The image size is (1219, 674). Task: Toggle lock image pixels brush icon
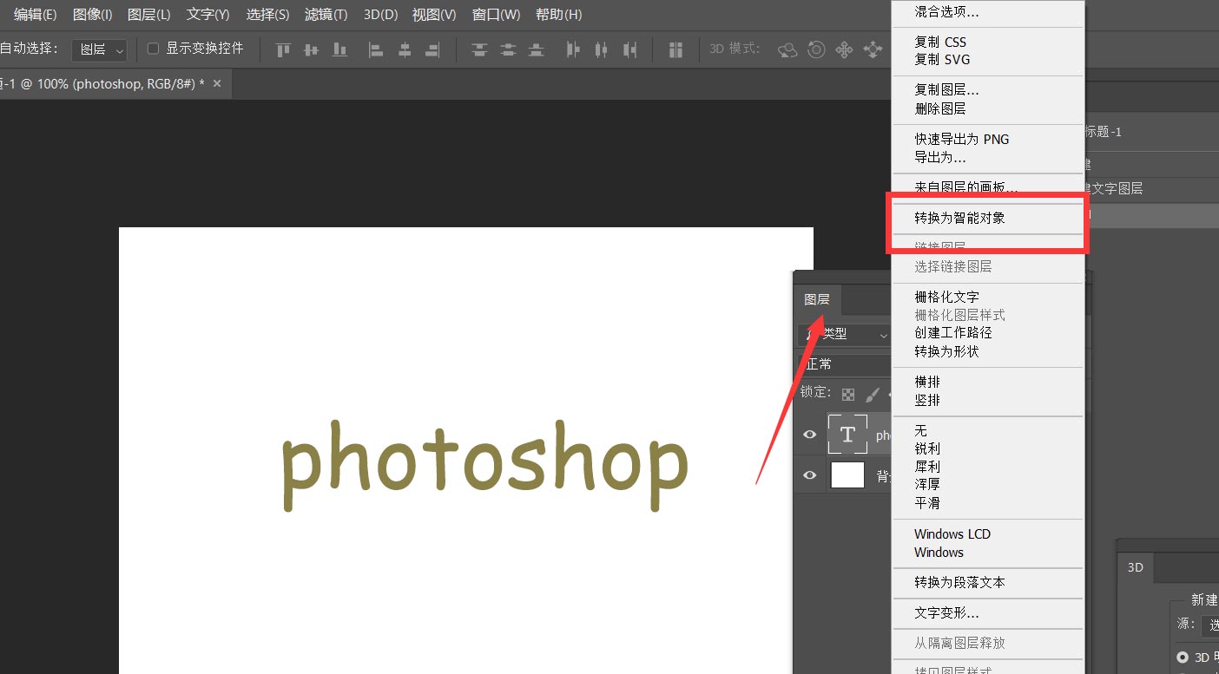click(873, 395)
